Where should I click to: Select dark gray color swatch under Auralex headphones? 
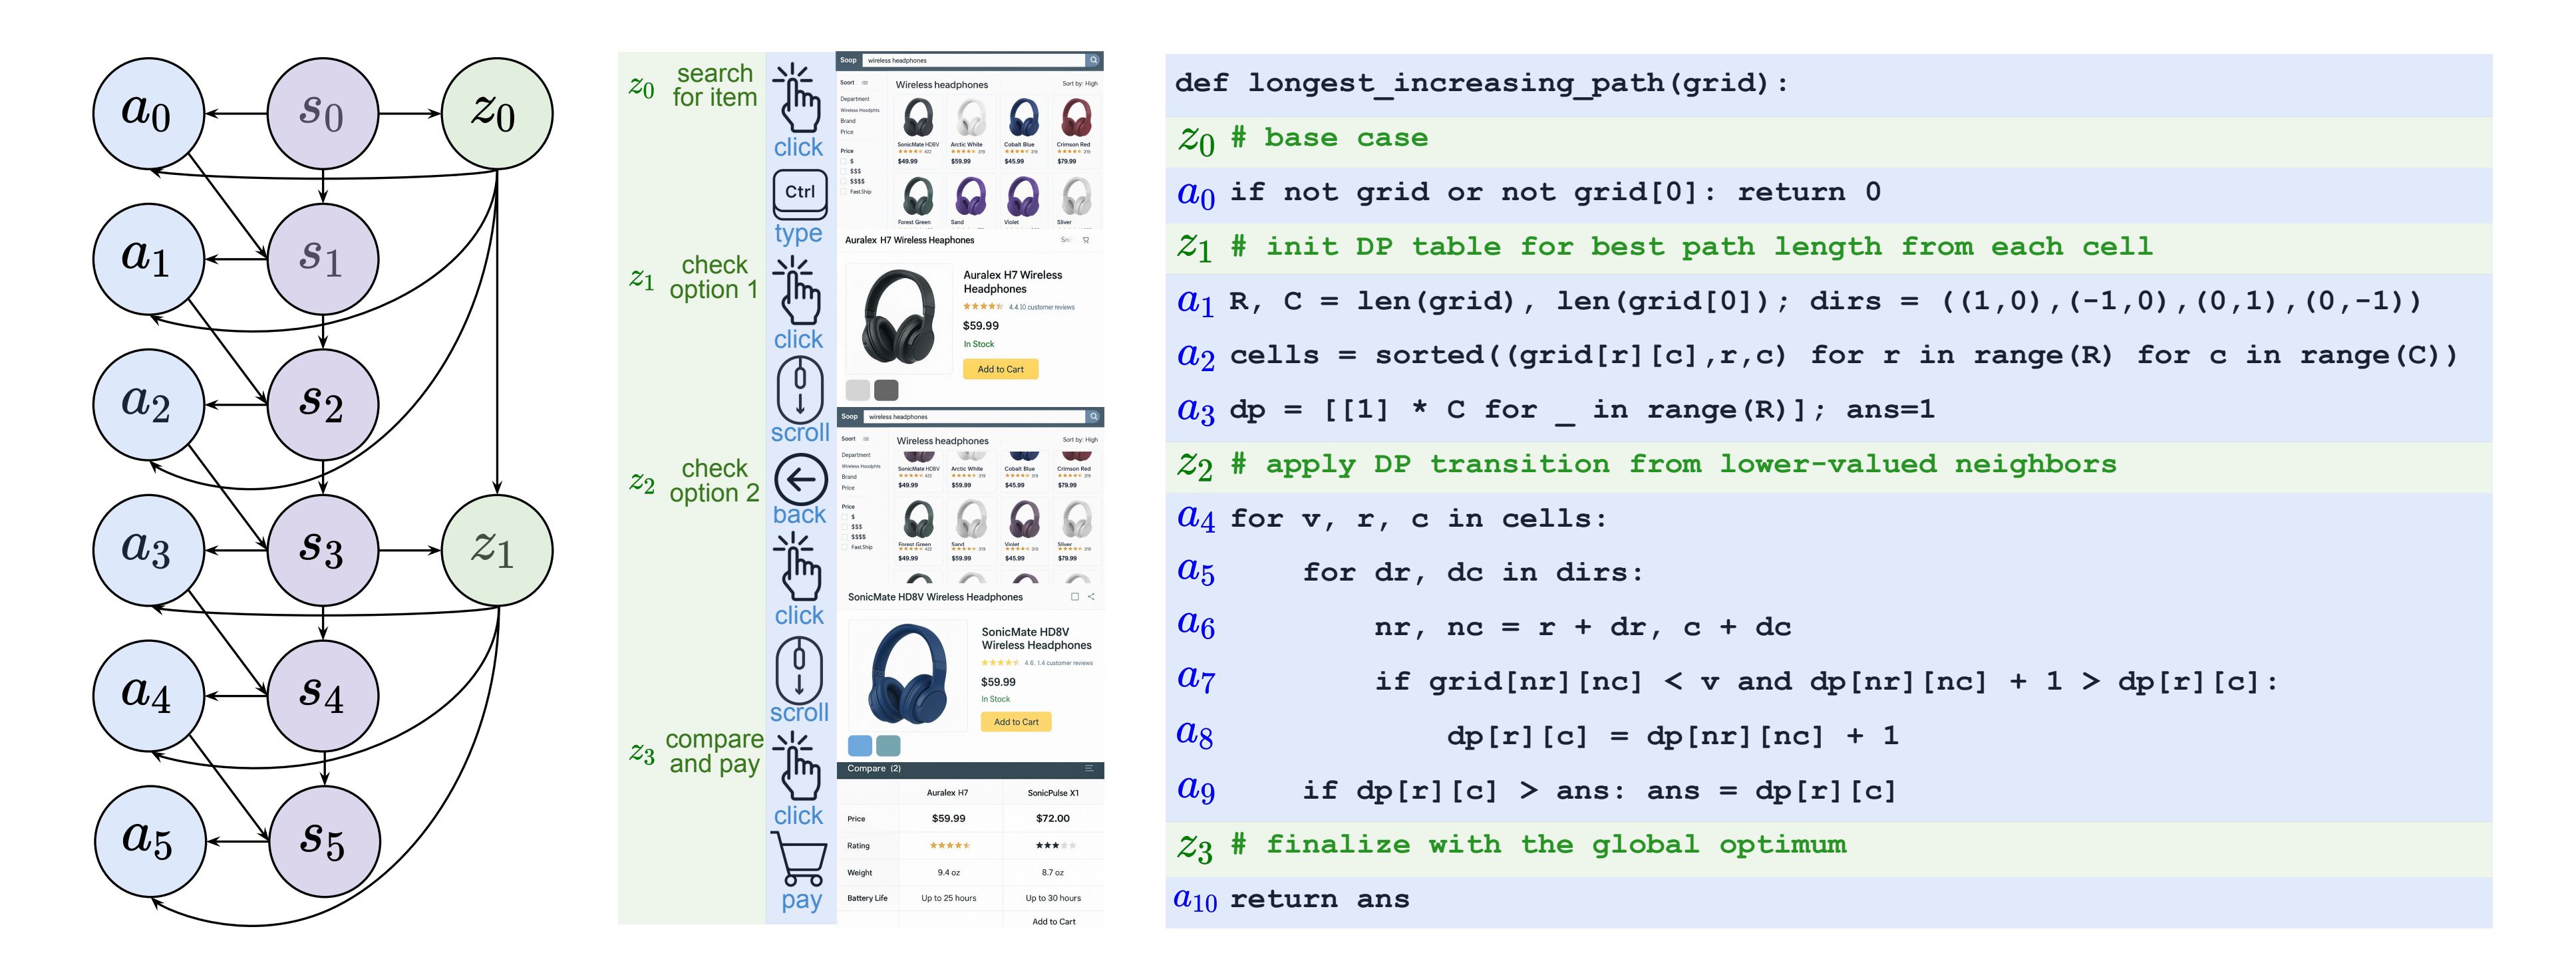pyautogui.click(x=886, y=390)
